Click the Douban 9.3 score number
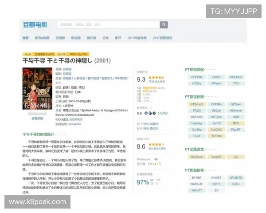266x213 pixels. pos(141,79)
